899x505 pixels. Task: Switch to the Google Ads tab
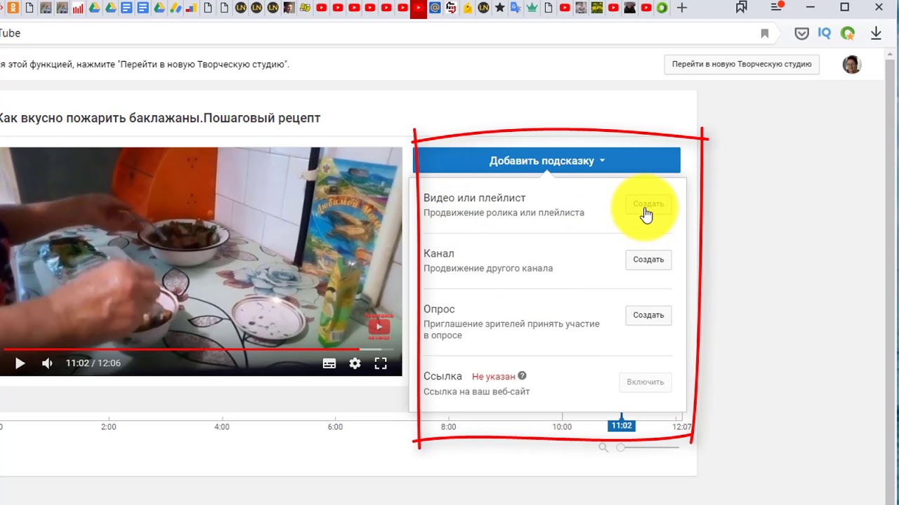point(175,8)
